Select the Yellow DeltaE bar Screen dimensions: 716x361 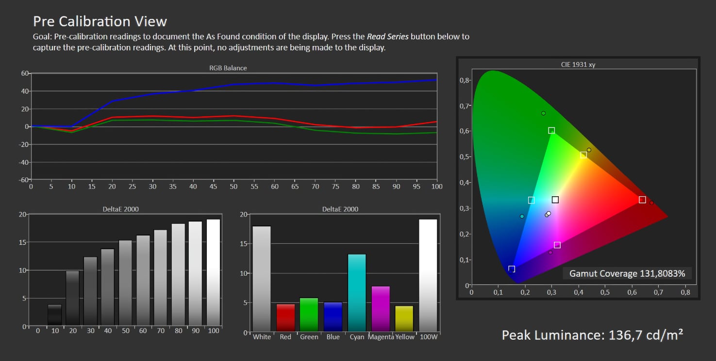(x=404, y=318)
